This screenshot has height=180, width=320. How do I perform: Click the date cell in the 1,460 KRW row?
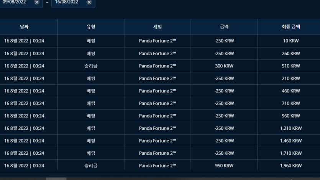(x=24, y=141)
